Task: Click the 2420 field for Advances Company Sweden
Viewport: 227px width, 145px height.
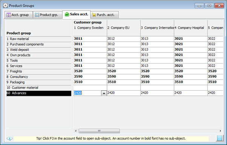Action: coord(87,93)
